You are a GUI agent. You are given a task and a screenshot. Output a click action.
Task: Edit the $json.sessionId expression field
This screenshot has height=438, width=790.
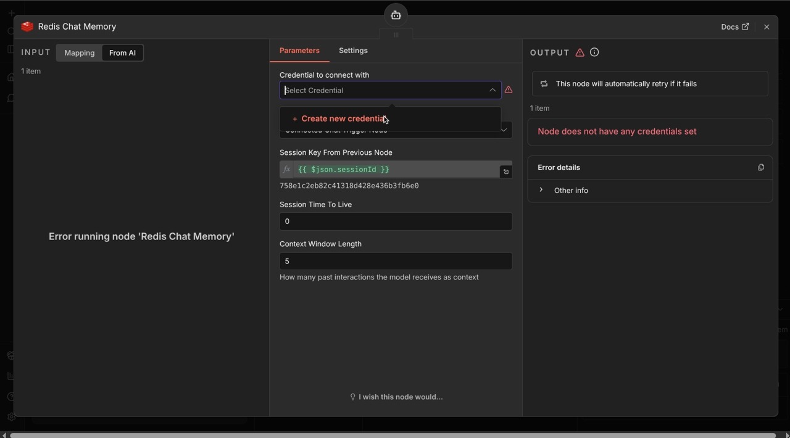click(396, 169)
